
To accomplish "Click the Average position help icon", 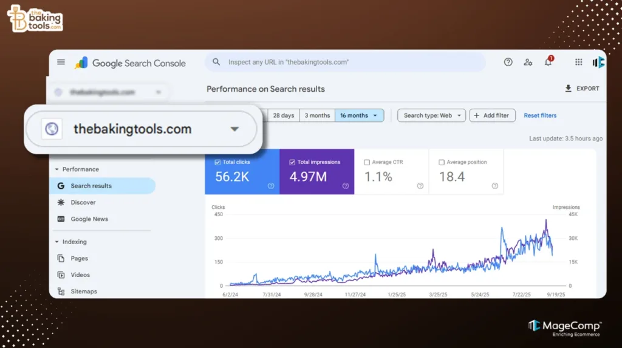I will coord(494,186).
